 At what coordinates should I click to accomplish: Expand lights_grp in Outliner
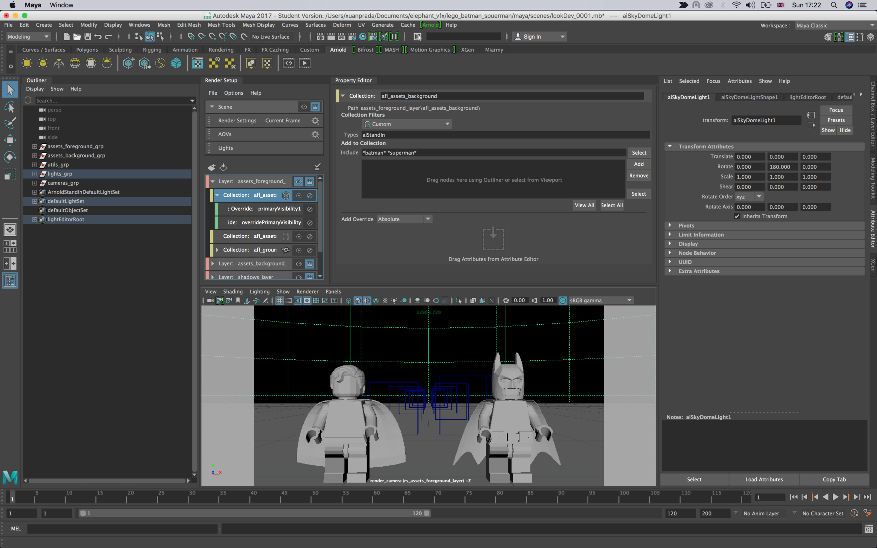pyautogui.click(x=34, y=174)
